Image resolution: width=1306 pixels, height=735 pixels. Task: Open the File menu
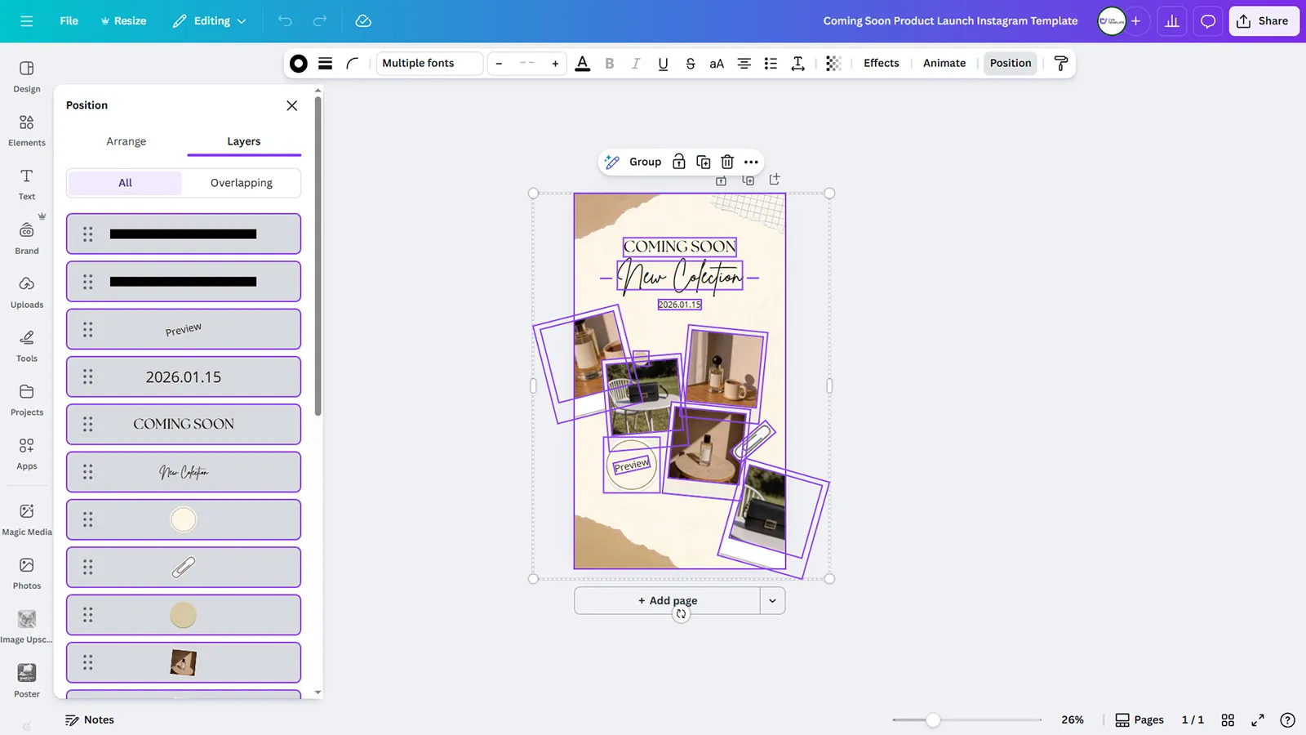click(69, 21)
